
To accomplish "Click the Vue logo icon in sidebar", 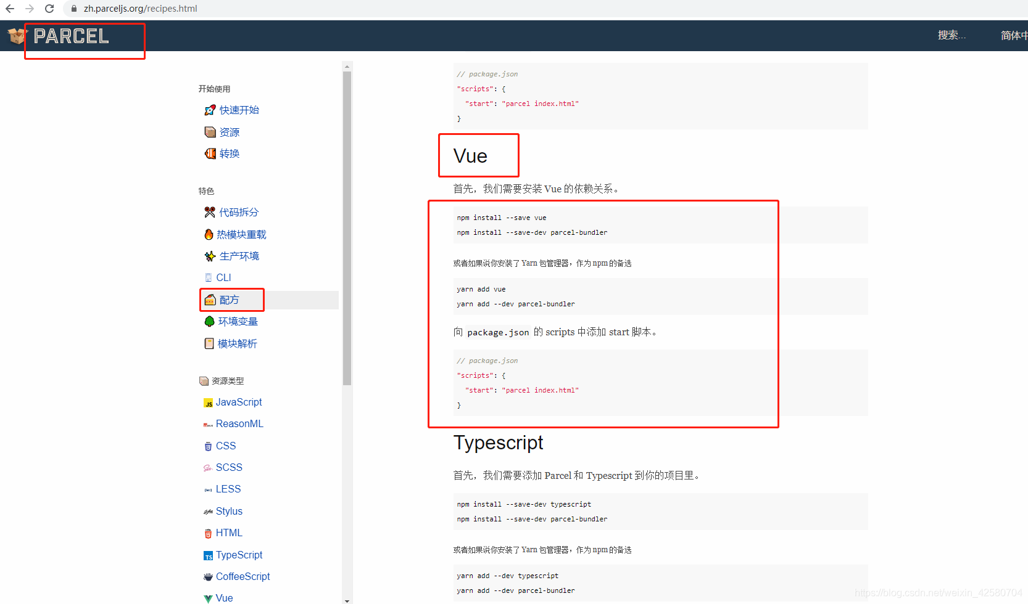I will (209, 598).
